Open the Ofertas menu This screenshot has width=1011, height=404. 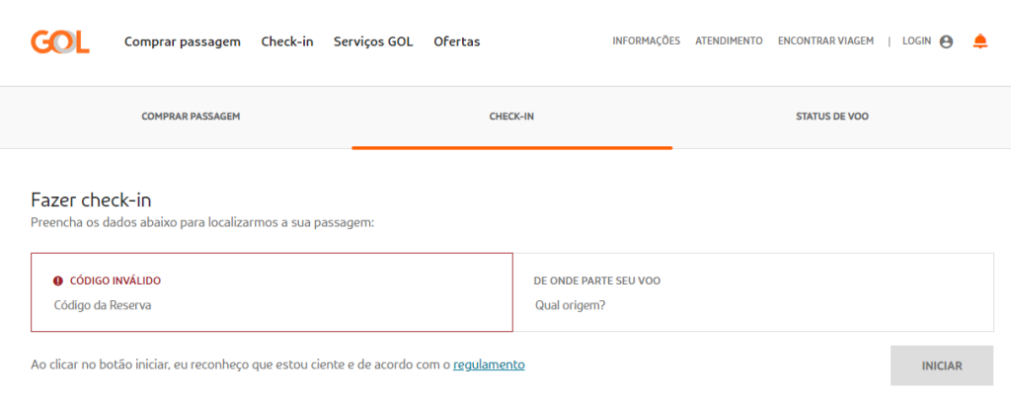(x=457, y=41)
